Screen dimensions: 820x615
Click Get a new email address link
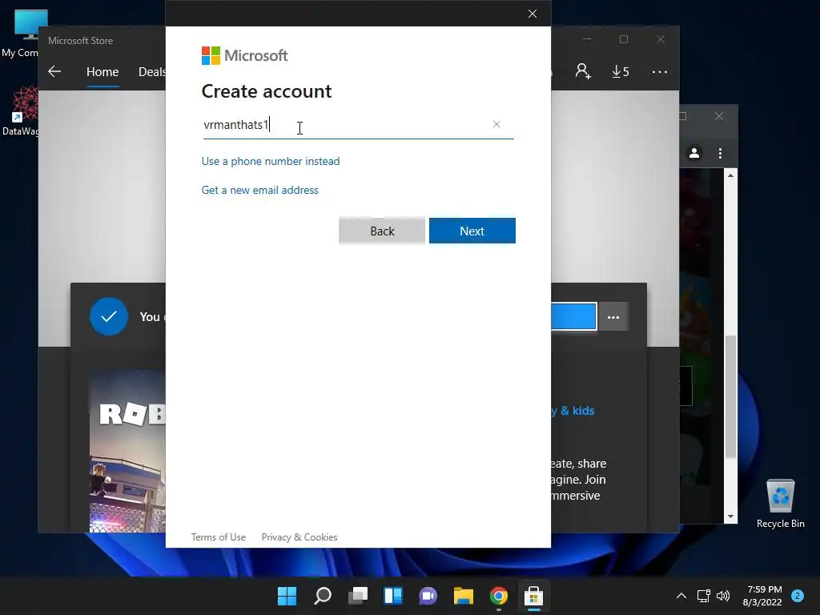coord(260,190)
